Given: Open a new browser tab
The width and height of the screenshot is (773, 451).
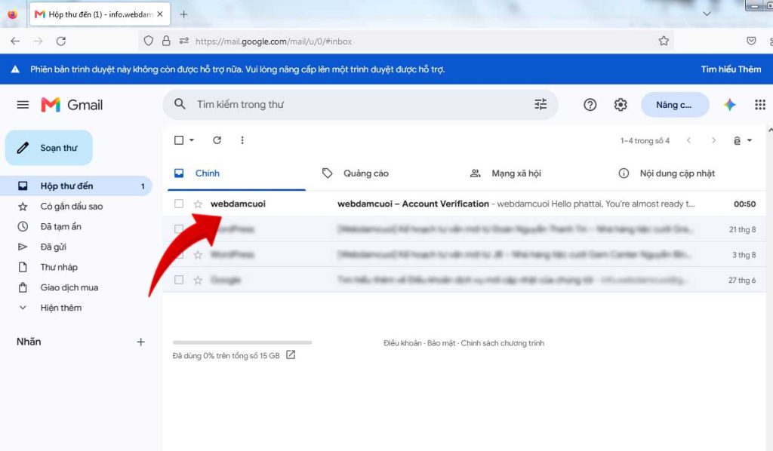Looking at the screenshot, I should pos(184,14).
